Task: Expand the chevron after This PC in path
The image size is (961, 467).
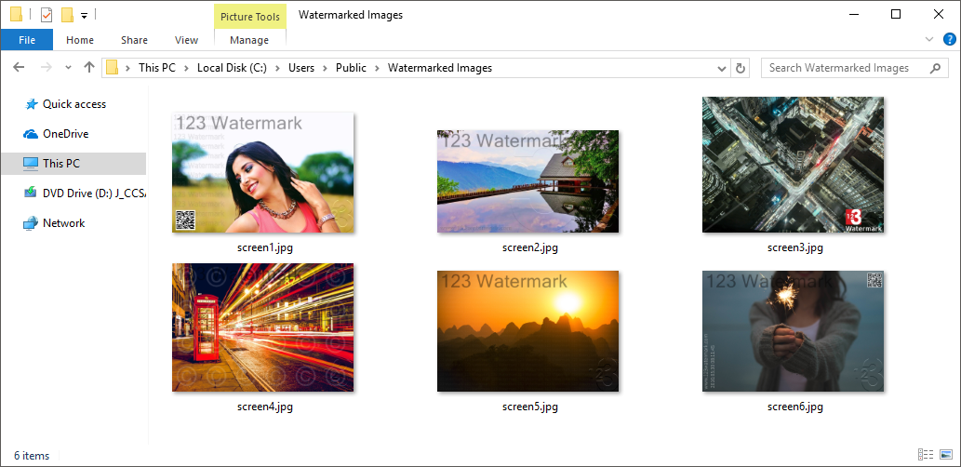Action: tap(186, 68)
